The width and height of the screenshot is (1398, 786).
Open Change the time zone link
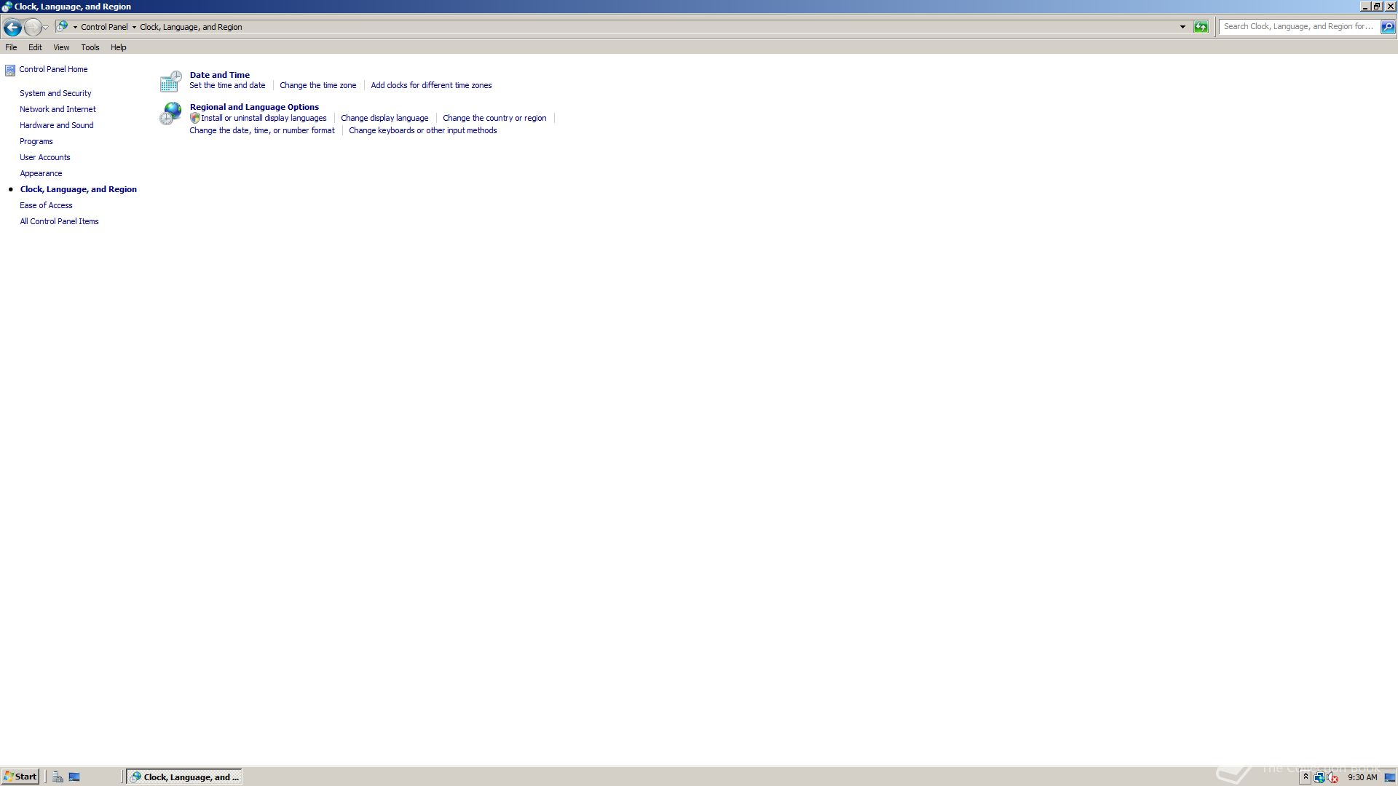click(x=317, y=85)
